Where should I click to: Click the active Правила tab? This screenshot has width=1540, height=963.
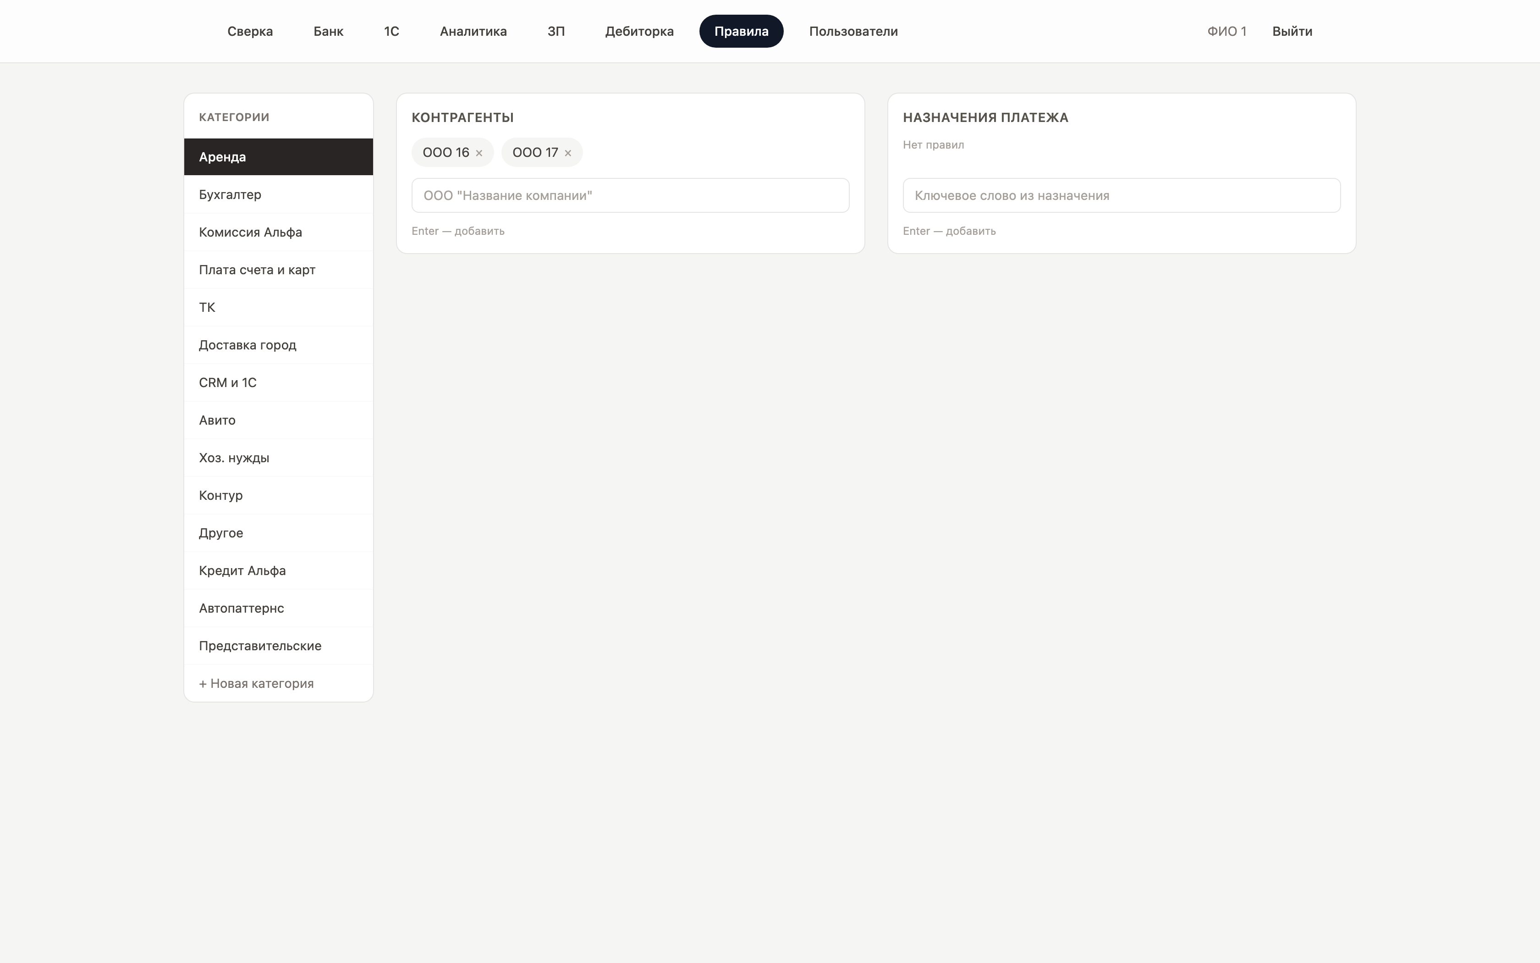pos(742,31)
